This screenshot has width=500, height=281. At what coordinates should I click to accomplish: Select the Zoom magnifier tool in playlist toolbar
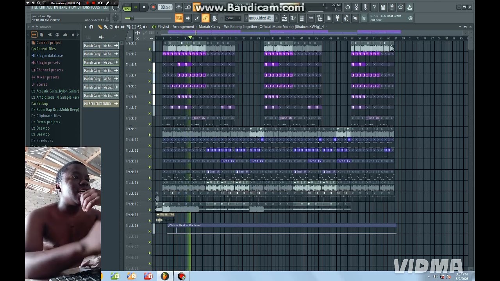pos(139,27)
